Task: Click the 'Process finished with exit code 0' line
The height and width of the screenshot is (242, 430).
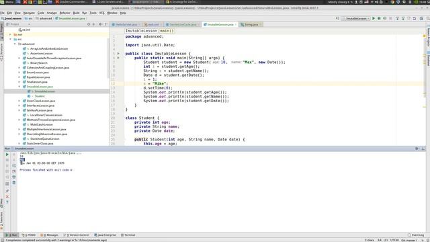Action: point(46,170)
